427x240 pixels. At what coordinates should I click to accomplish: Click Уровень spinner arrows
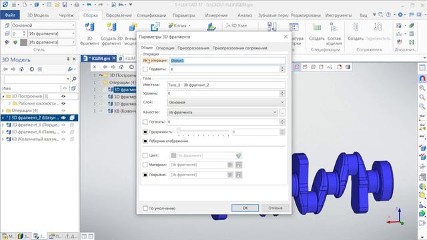tap(282, 93)
